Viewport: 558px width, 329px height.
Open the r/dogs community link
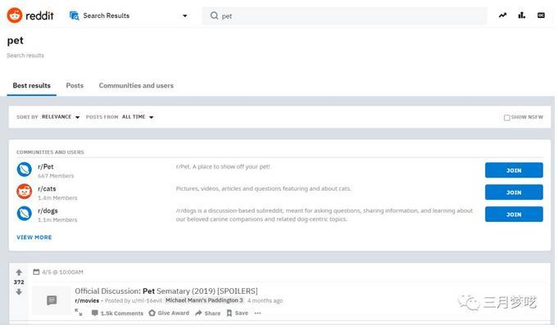(48, 210)
